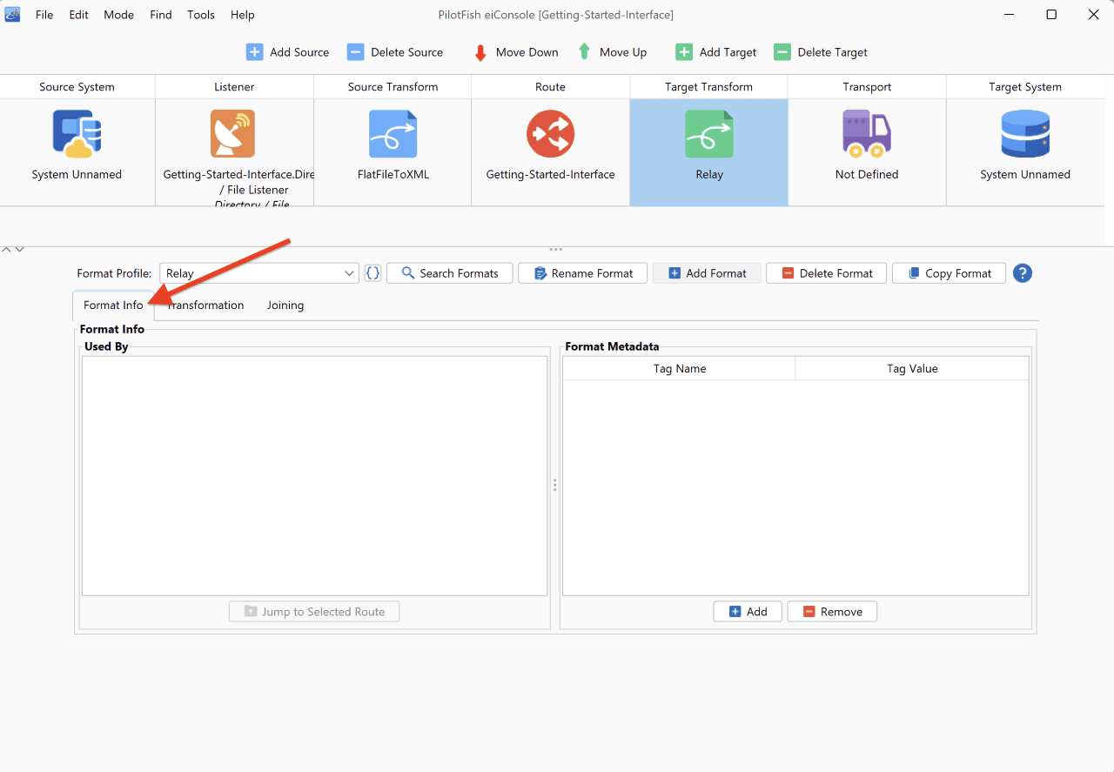Select the Listener satellite dish icon

(x=232, y=133)
